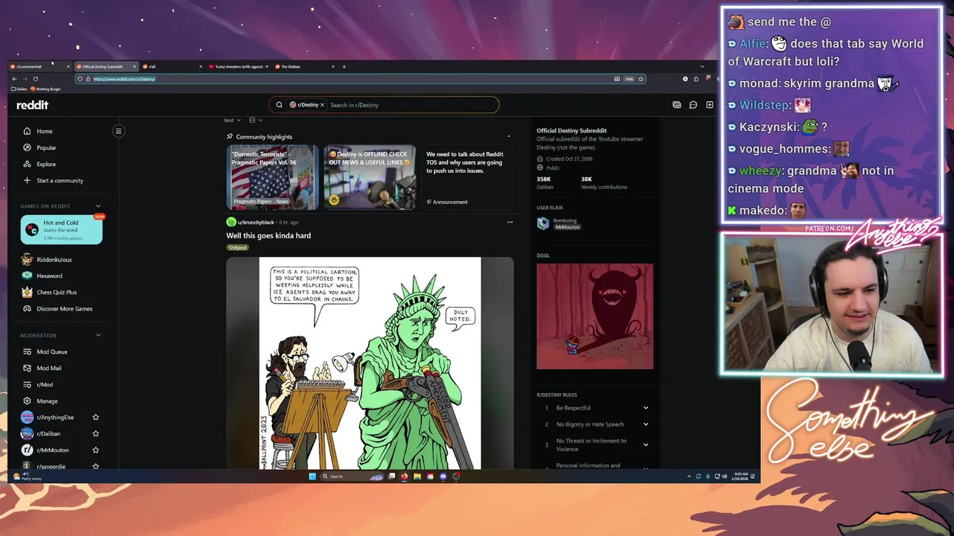Image resolution: width=954 pixels, height=536 pixels.
Task: Open Reddit advertise icon in header
Action: [677, 105]
